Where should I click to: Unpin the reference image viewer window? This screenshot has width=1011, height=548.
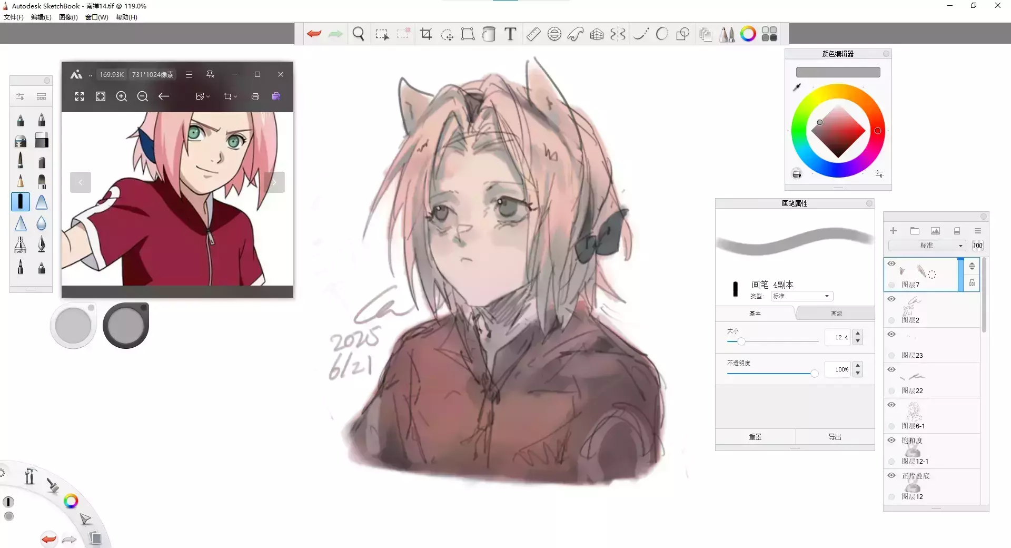click(210, 74)
